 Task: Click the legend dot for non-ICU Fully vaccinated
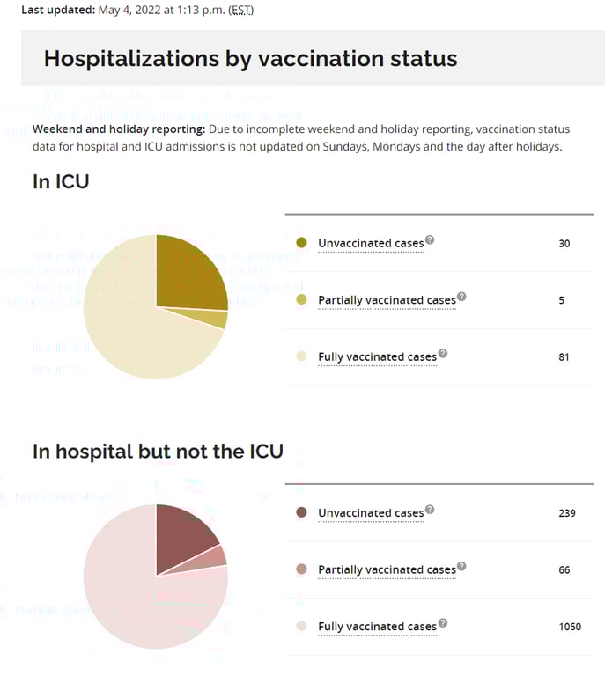click(x=302, y=627)
